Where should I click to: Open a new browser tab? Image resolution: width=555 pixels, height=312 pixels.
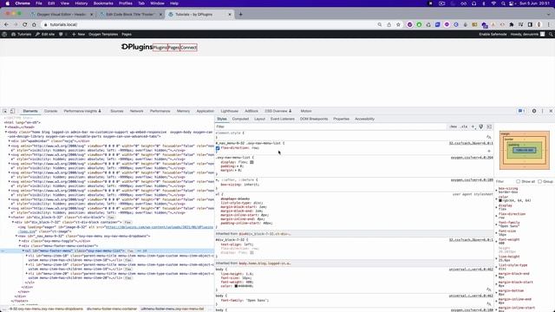point(241,15)
